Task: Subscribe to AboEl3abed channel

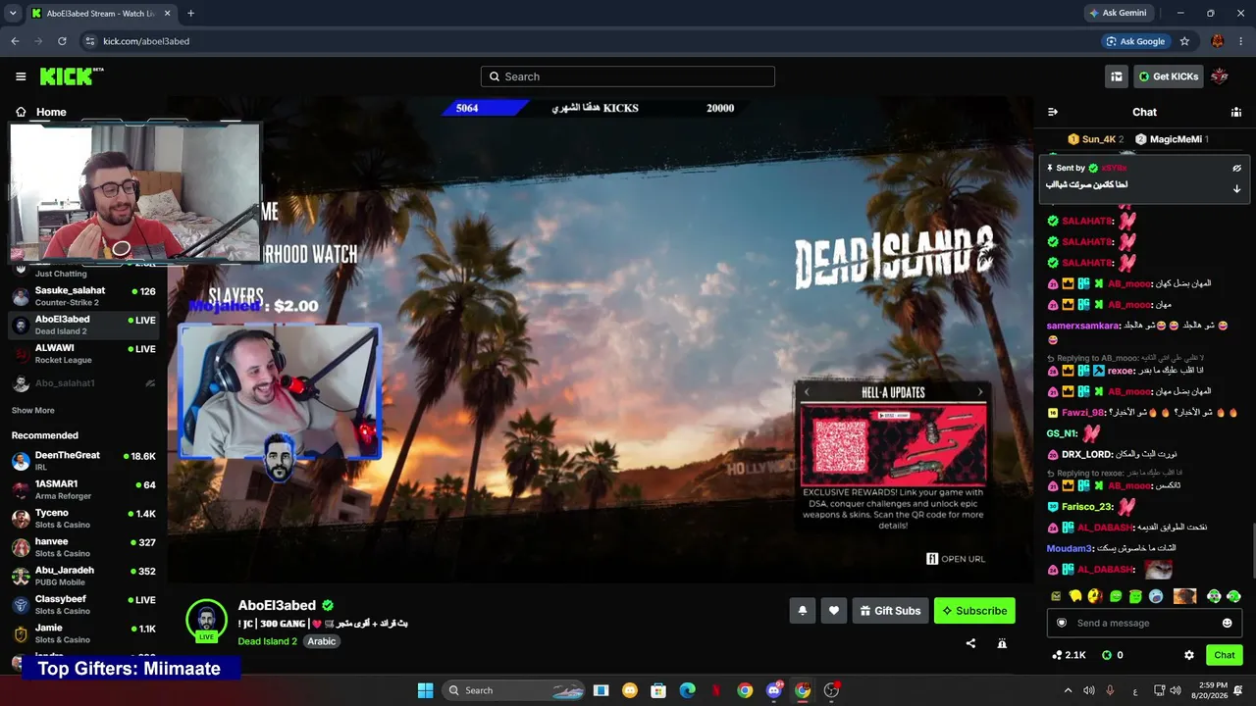Action: (x=974, y=611)
